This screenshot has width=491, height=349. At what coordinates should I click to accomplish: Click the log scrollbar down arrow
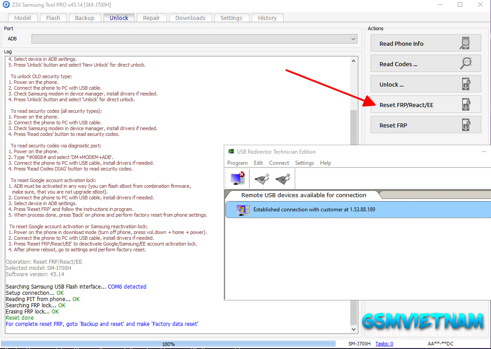coord(353,329)
